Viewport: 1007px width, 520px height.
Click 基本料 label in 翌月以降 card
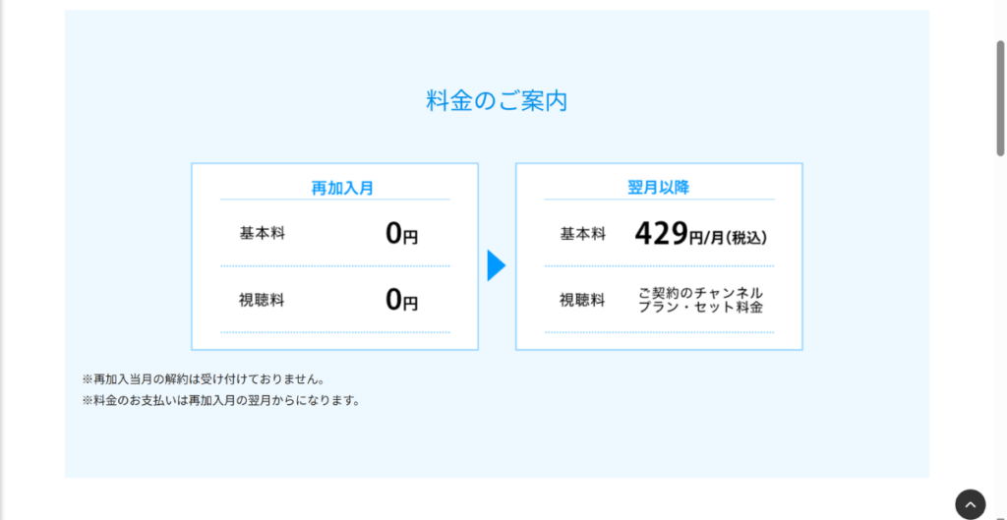pos(582,234)
